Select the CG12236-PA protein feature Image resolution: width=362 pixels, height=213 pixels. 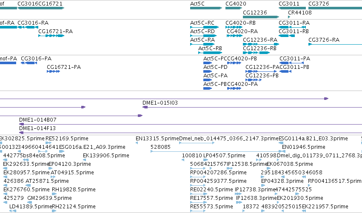click(261, 71)
